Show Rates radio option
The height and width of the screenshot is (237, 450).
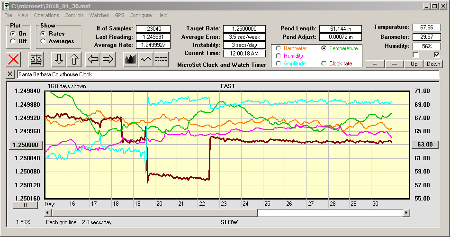click(x=43, y=34)
